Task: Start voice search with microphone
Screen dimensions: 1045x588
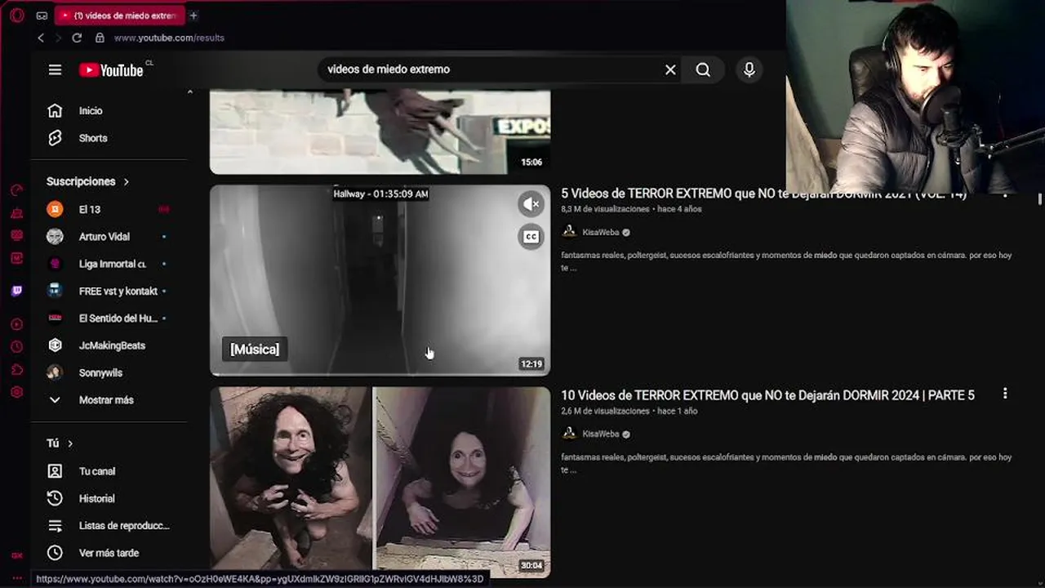Action: [x=749, y=70]
